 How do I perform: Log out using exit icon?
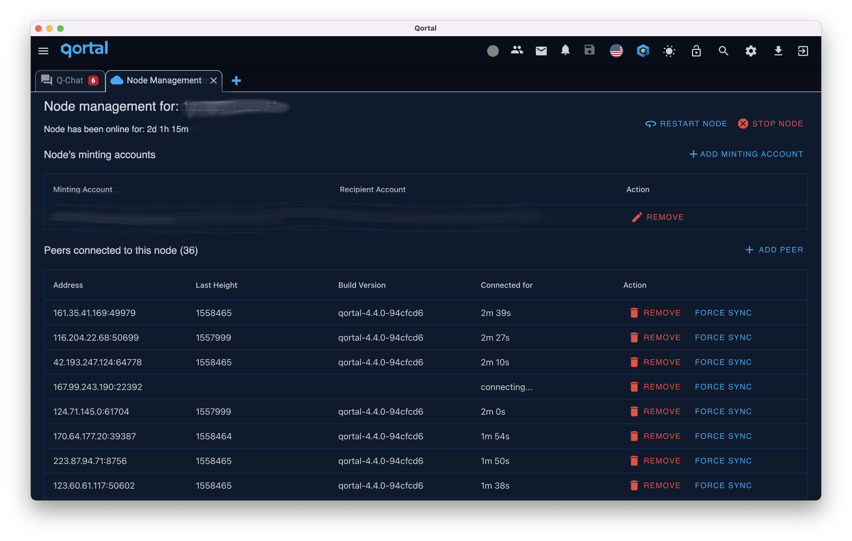point(803,51)
